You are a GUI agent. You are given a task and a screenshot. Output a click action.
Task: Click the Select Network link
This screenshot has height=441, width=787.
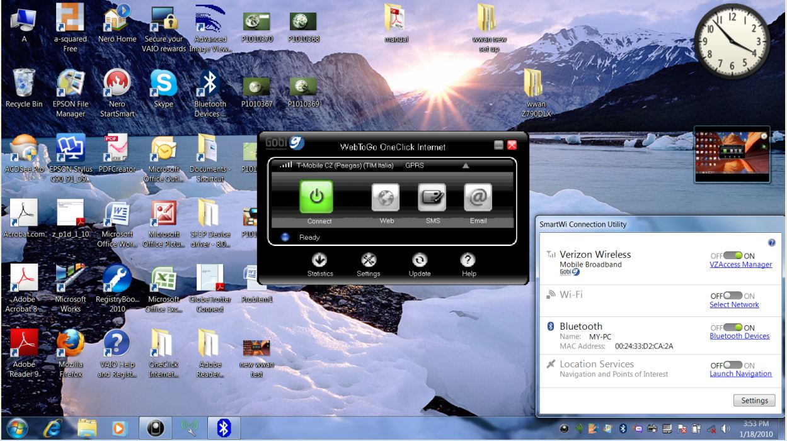pos(734,305)
